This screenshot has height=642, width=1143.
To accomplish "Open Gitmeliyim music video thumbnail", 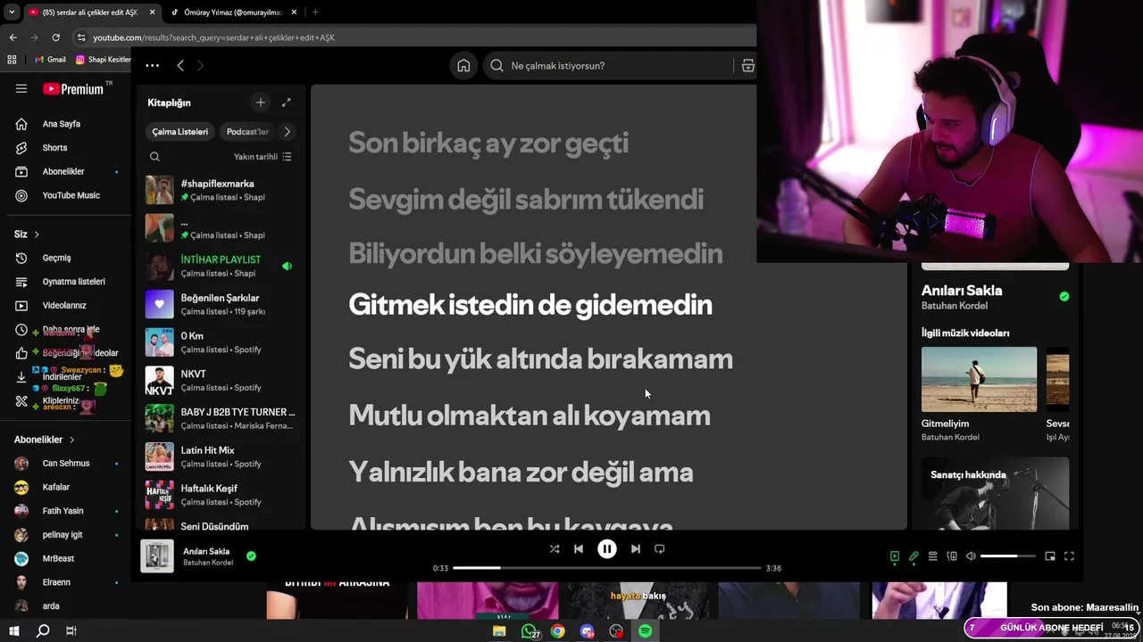I will [x=979, y=379].
